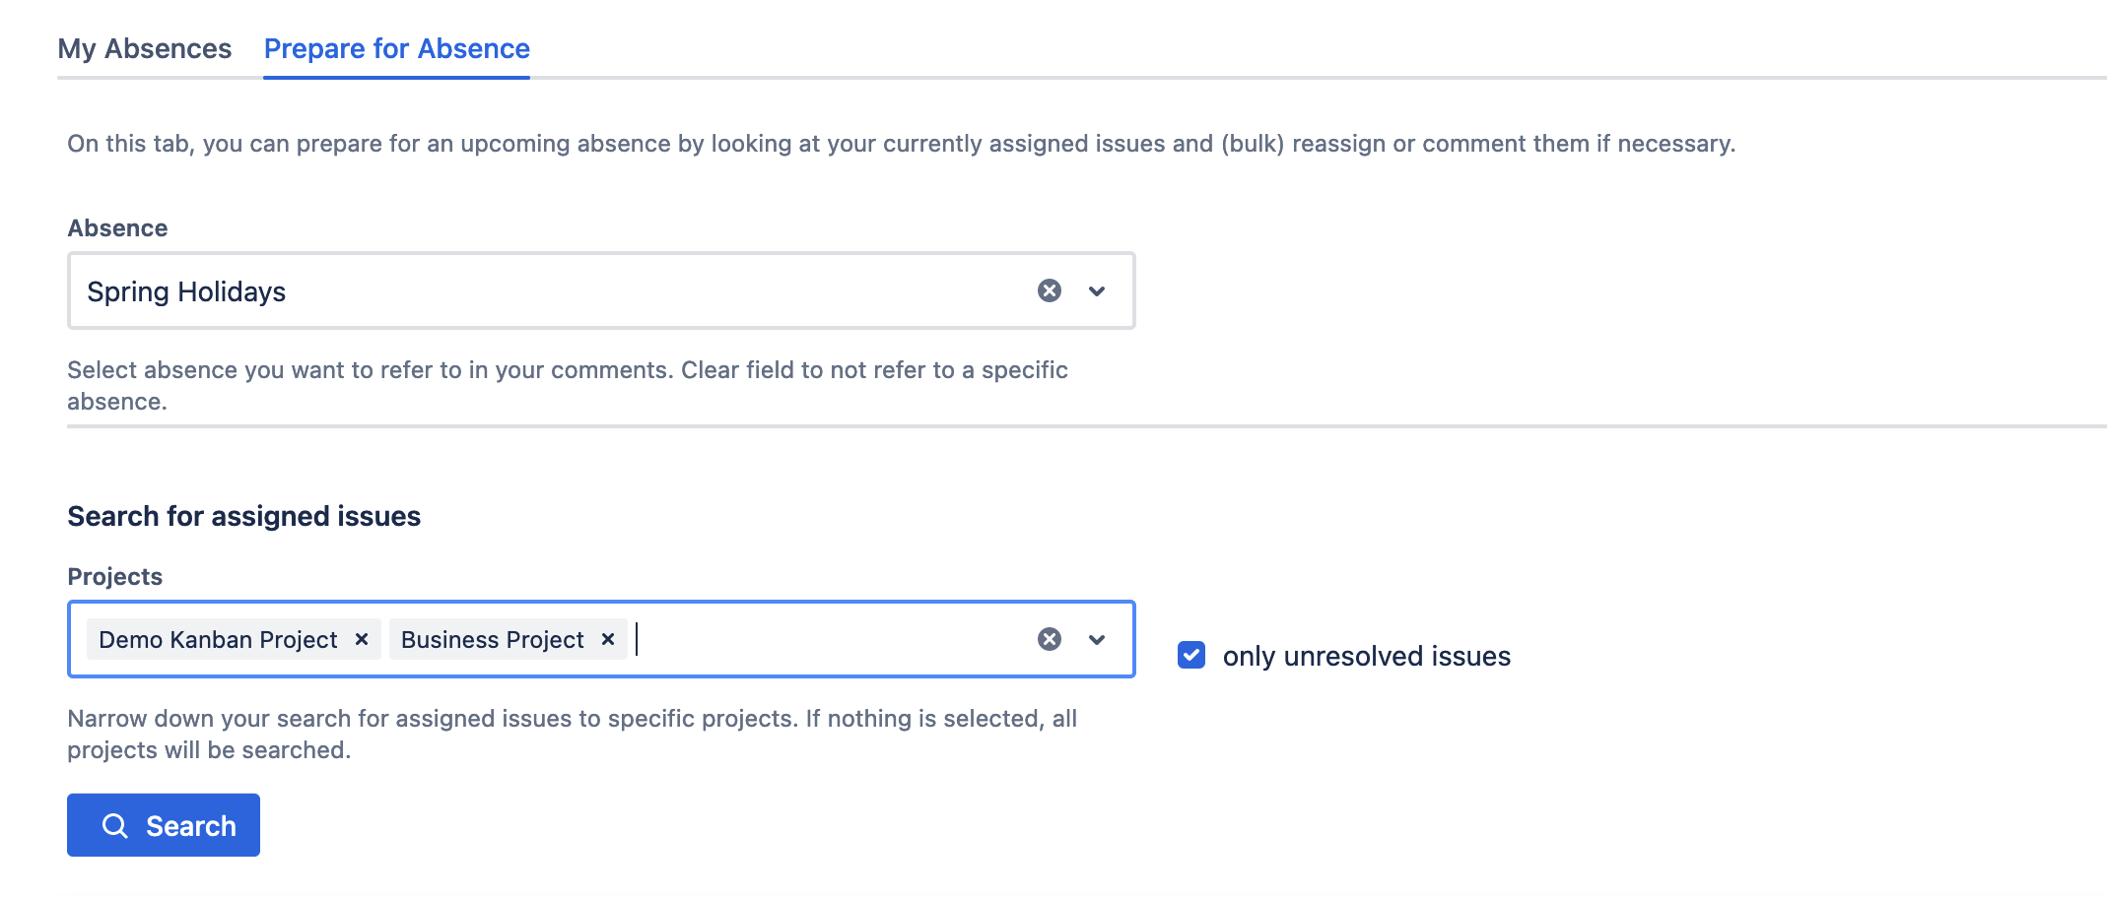Focus the Projects text input cursor area
The height and width of the screenshot is (898, 2107).
tap(828, 639)
